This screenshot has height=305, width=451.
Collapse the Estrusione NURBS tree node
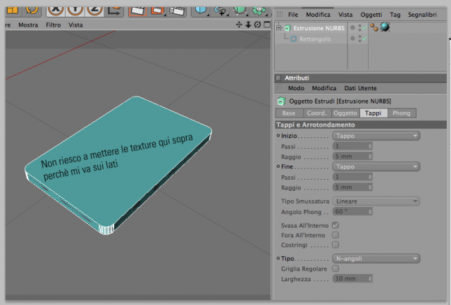click(x=279, y=28)
